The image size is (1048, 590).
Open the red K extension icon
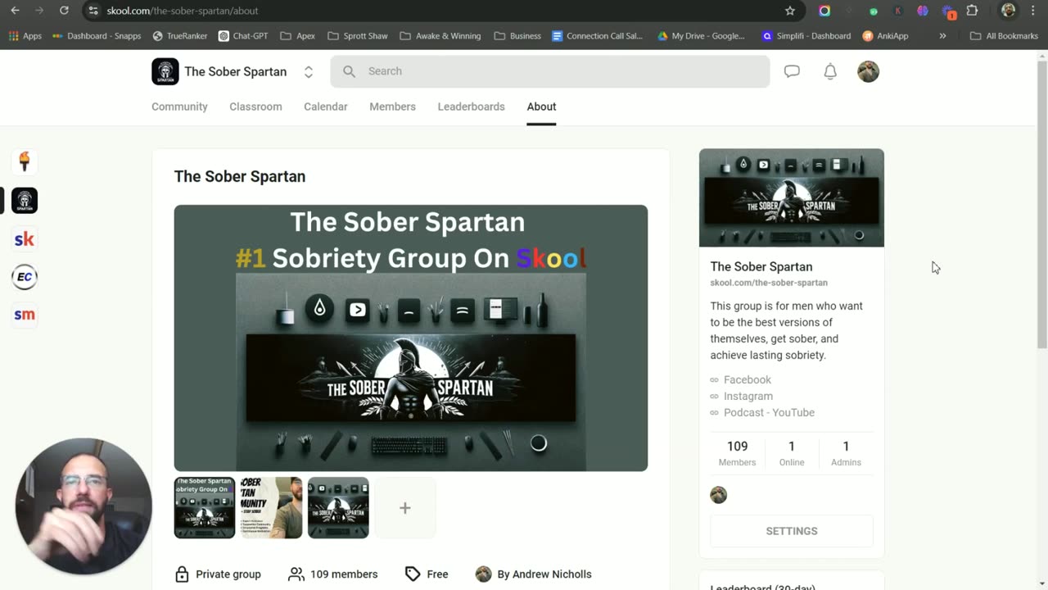coord(898,11)
